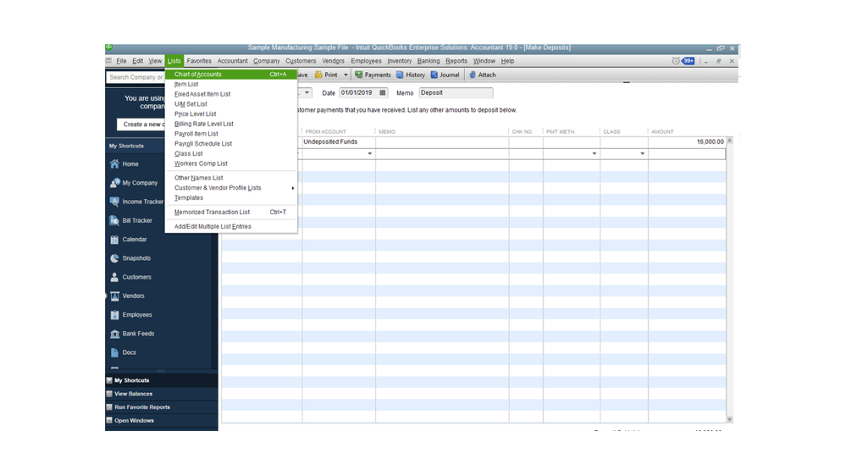
Task: Open the 99+ notifications badge
Action: [x=688, y=61]
